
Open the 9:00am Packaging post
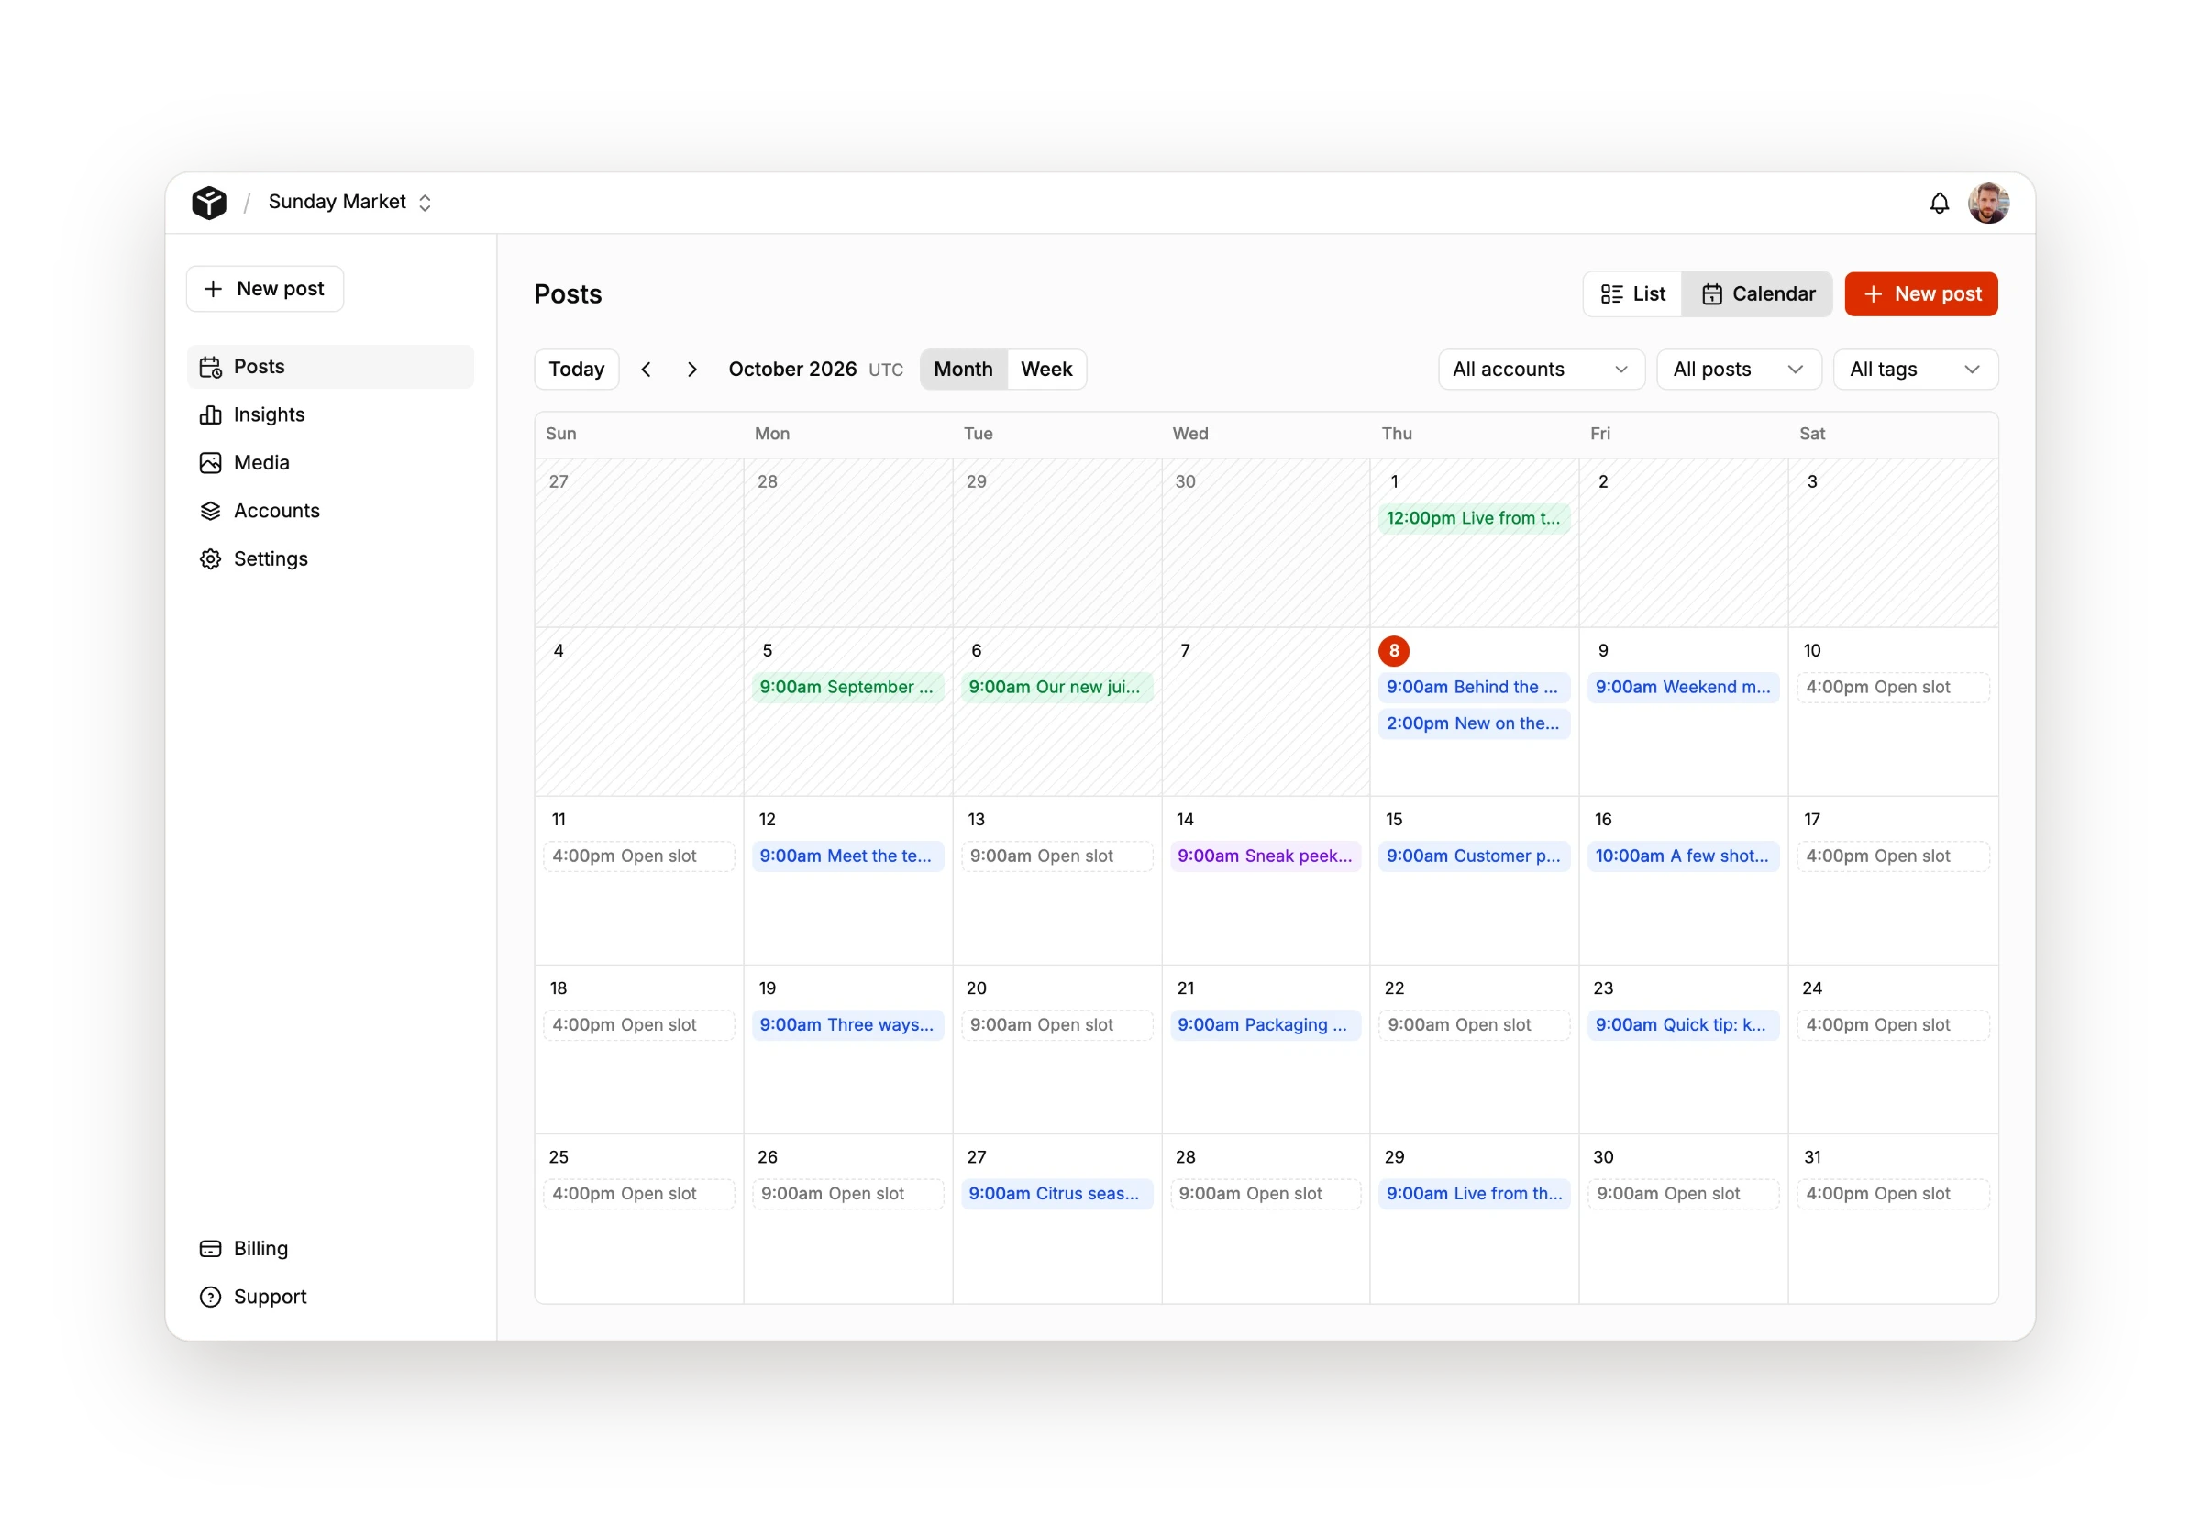click(1266, 1025)
